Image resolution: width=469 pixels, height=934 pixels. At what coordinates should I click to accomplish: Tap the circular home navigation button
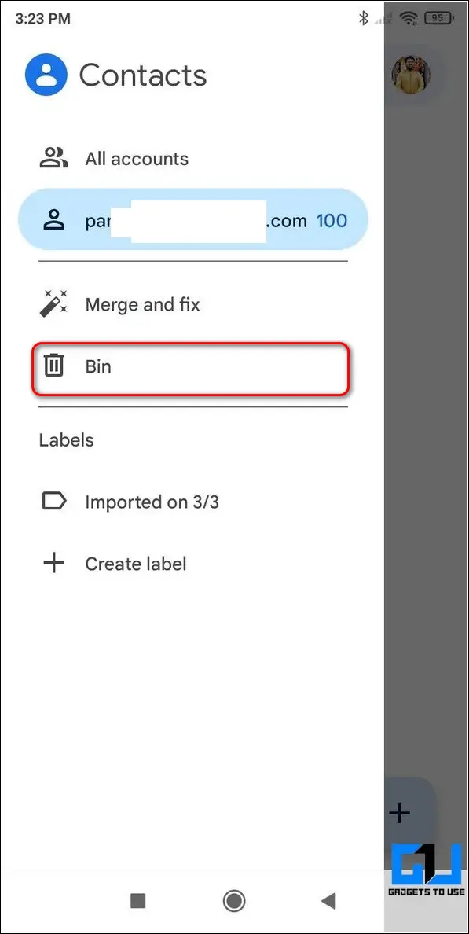point(234,901)
